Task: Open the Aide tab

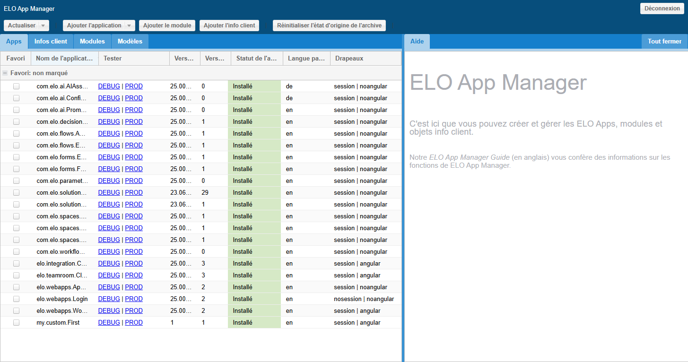Action: pos(417,42)
